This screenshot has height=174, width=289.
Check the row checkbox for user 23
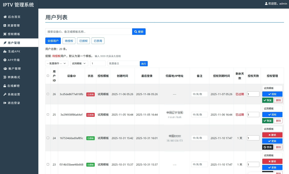click(x=48, y=164)
